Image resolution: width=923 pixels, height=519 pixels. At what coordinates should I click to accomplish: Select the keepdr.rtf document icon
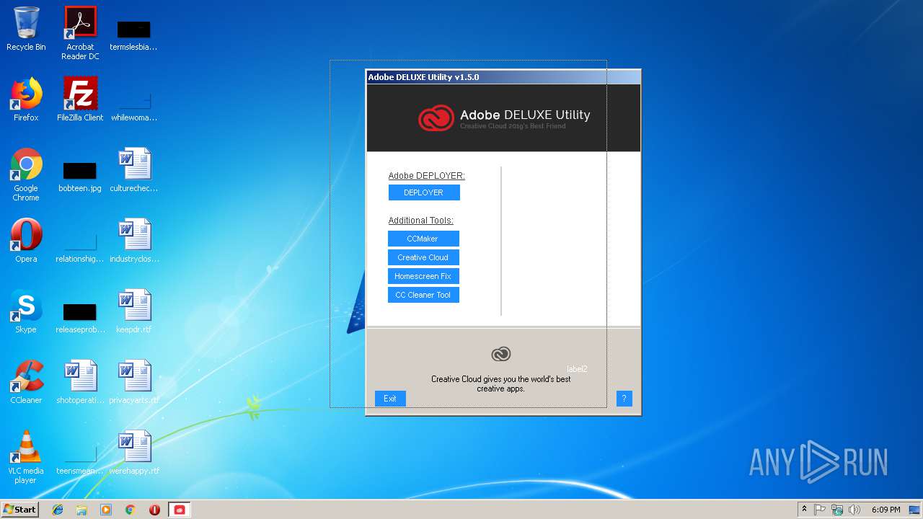coord(134,311)
